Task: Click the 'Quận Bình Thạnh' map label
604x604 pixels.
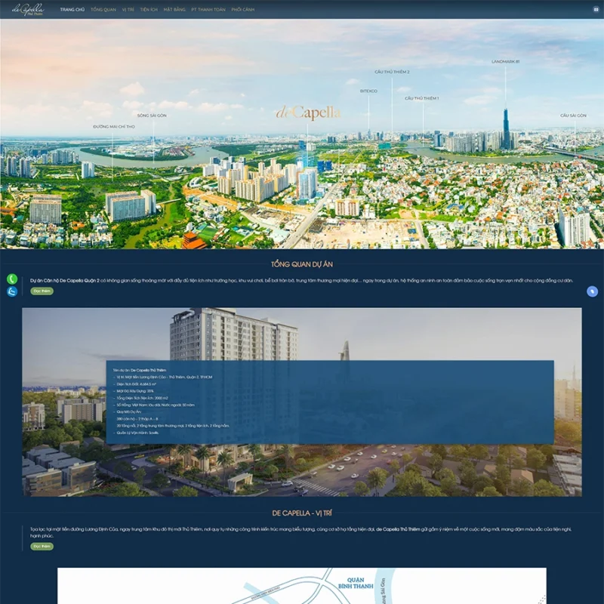Action: coord(356,583)
